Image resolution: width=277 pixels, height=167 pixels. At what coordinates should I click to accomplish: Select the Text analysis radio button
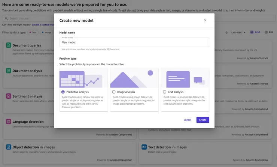(165, 92)
